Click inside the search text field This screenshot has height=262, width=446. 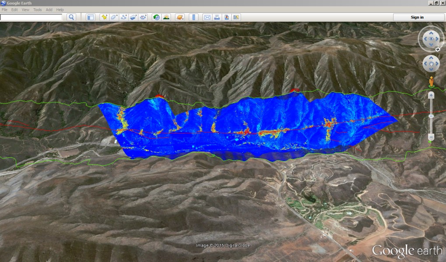[31, 17]
